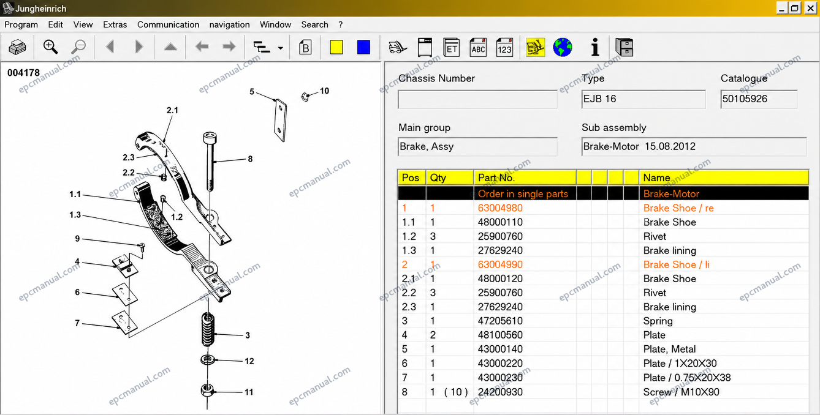Select 'Plate / 1X20X30' name
The image size is (820, 415).
coord(680,364)
